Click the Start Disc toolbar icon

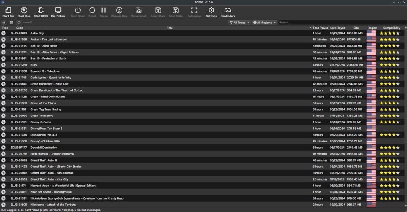point(24,12)
